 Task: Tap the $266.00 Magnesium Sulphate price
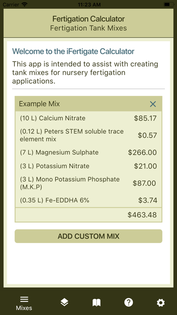click(x=142, y=153)
